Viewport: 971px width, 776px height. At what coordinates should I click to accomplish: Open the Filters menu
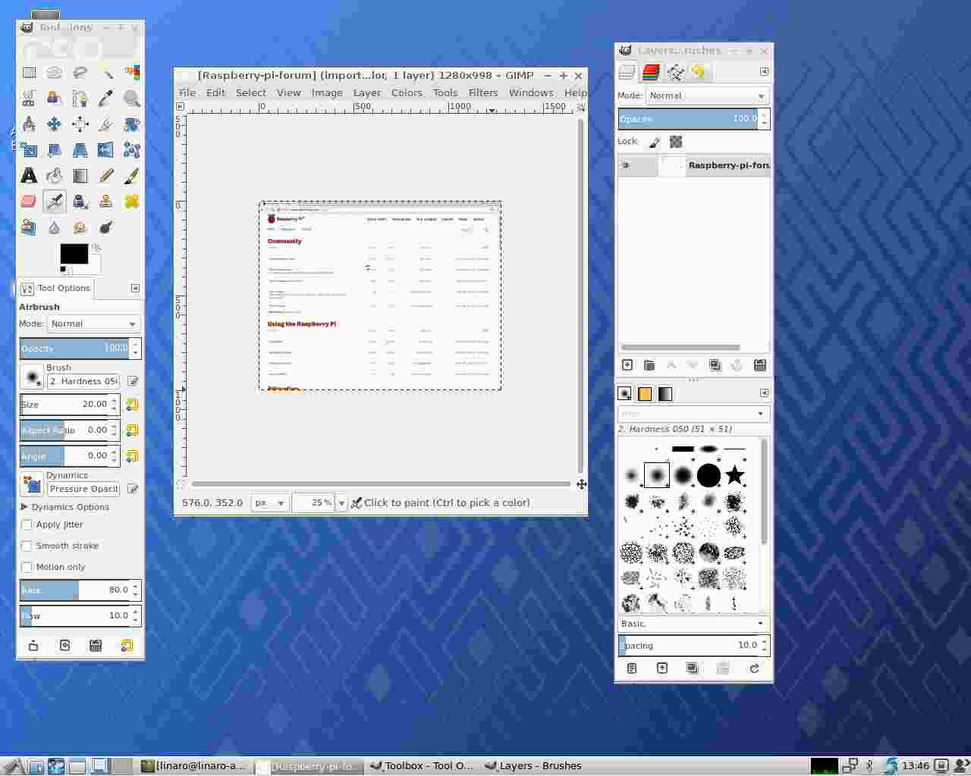[482, 92]
